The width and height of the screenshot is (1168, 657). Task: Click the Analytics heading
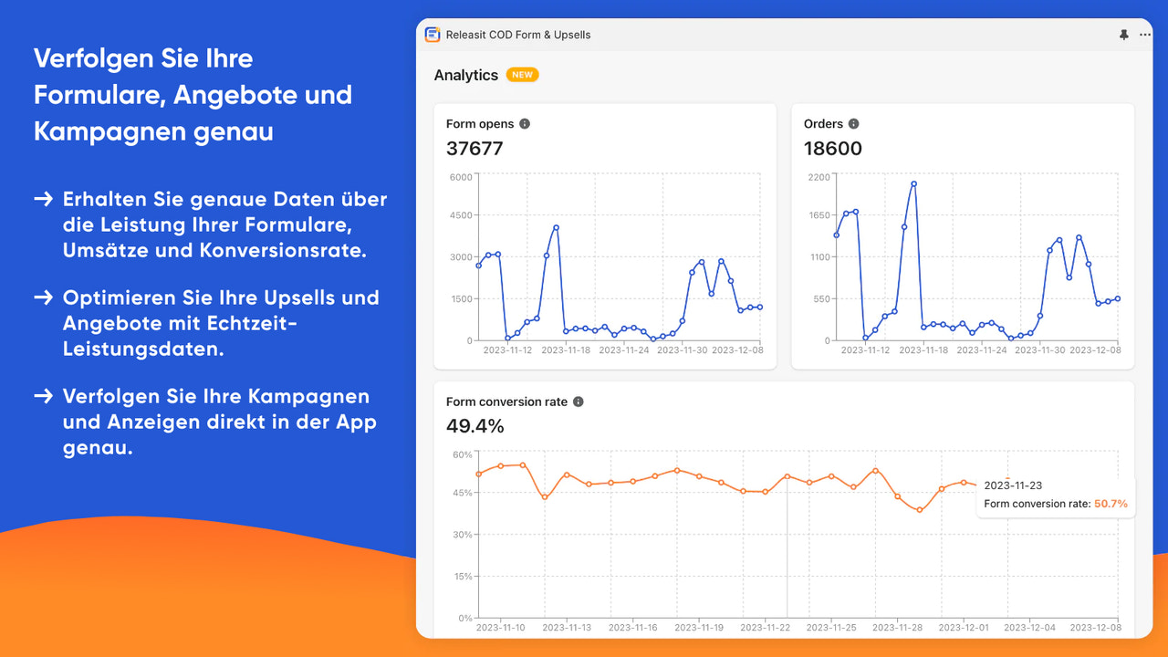tap(466, 75)
